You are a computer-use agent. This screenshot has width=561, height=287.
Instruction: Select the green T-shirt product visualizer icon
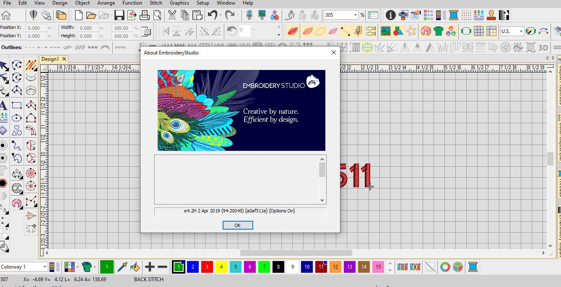click(x=88, y=266)
